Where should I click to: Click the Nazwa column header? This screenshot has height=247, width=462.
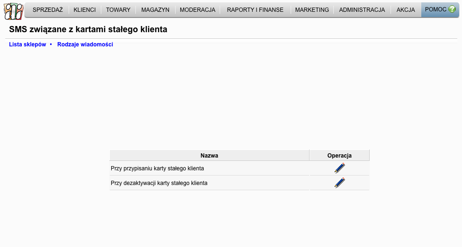tap(209, 156)
